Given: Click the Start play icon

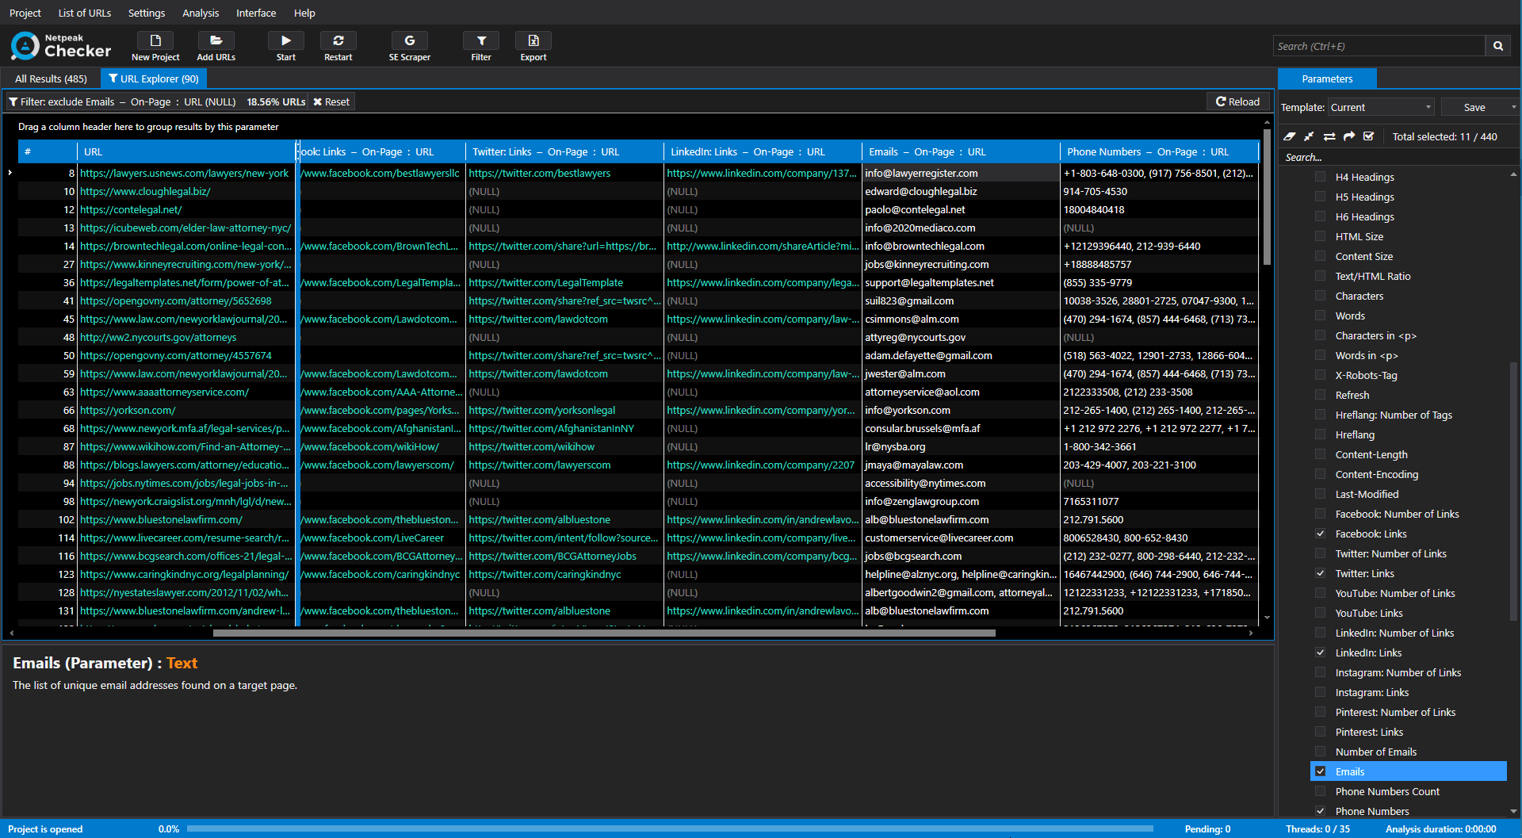Looking at the screenshot, I should [286, 40].
